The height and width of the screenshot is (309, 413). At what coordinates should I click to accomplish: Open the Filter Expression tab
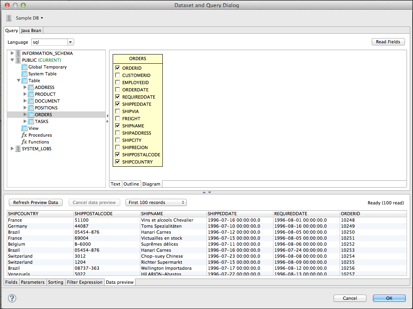85,282
